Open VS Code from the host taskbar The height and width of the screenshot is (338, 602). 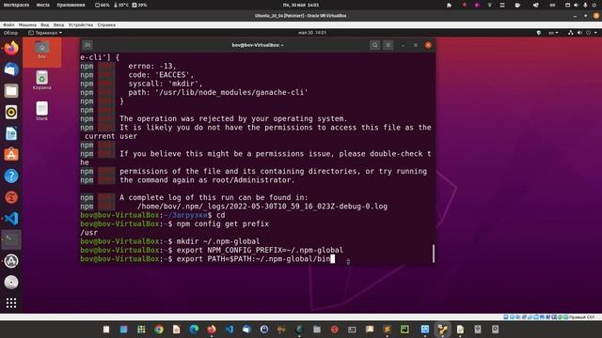pos(230,330)
